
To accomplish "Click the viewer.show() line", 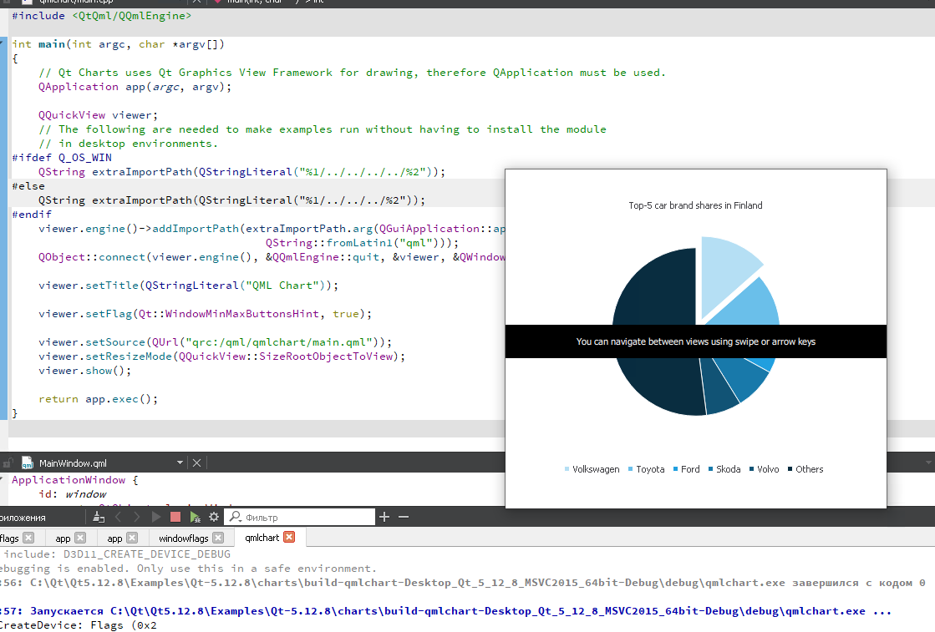I will (x=84, y=371).
